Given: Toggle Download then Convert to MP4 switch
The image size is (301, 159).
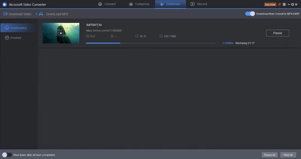Looking at the screenshot, I should [x=250, y=14].
